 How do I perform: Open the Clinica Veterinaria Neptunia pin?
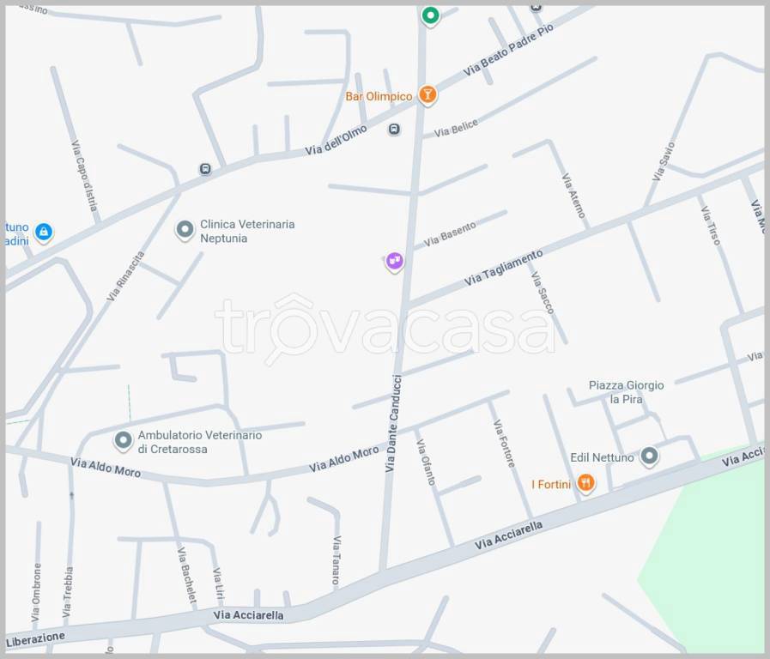[185, 230]
